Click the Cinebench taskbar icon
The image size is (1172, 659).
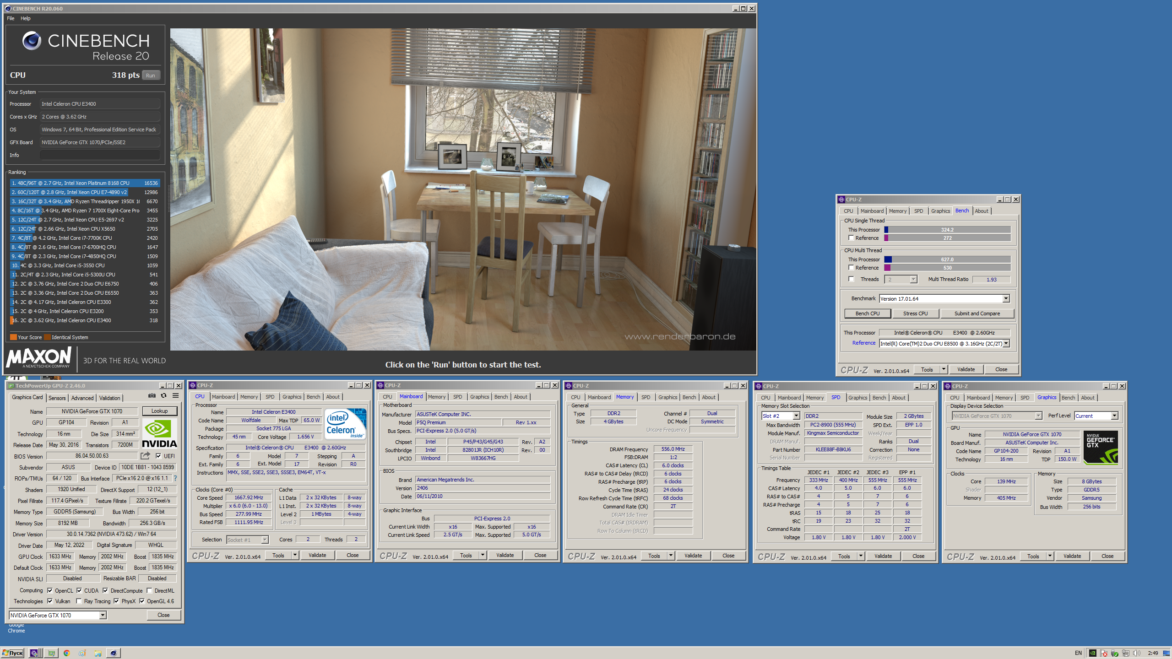(114, 653)
